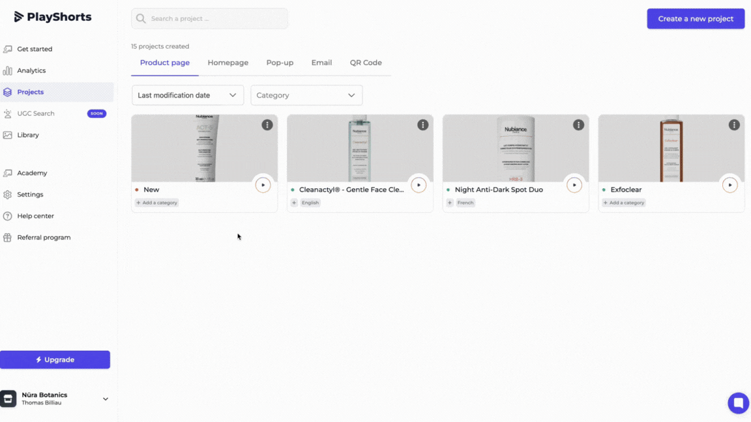Switch to the Homepage tab
The image size is (751, 422).
(228, 63)
